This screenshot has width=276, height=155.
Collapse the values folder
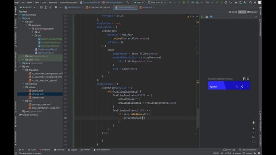(23, 87)
